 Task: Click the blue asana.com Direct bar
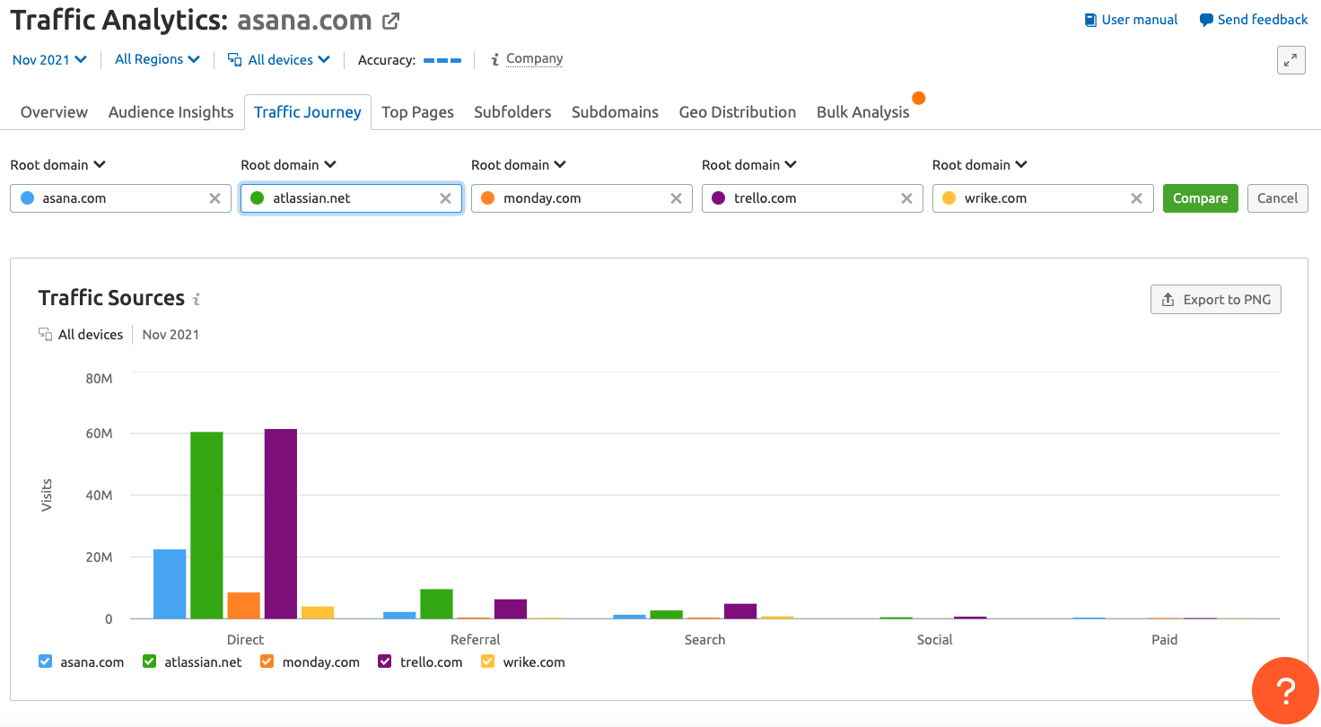coord(170,584)
